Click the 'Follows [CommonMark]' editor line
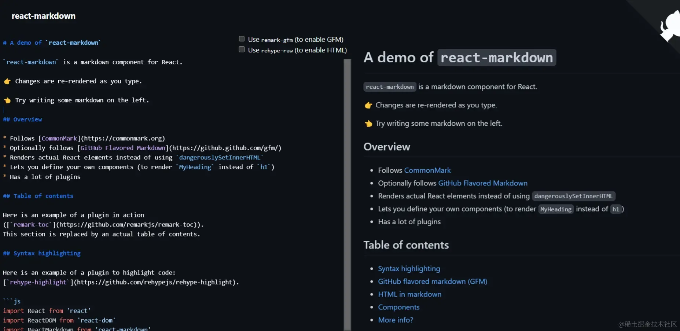This screenshot has width=680, height=331. (84, 139)
